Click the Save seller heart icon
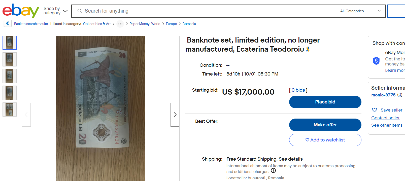Image resolution: width=405 pixels, height=181 pixels. [375, 110]
